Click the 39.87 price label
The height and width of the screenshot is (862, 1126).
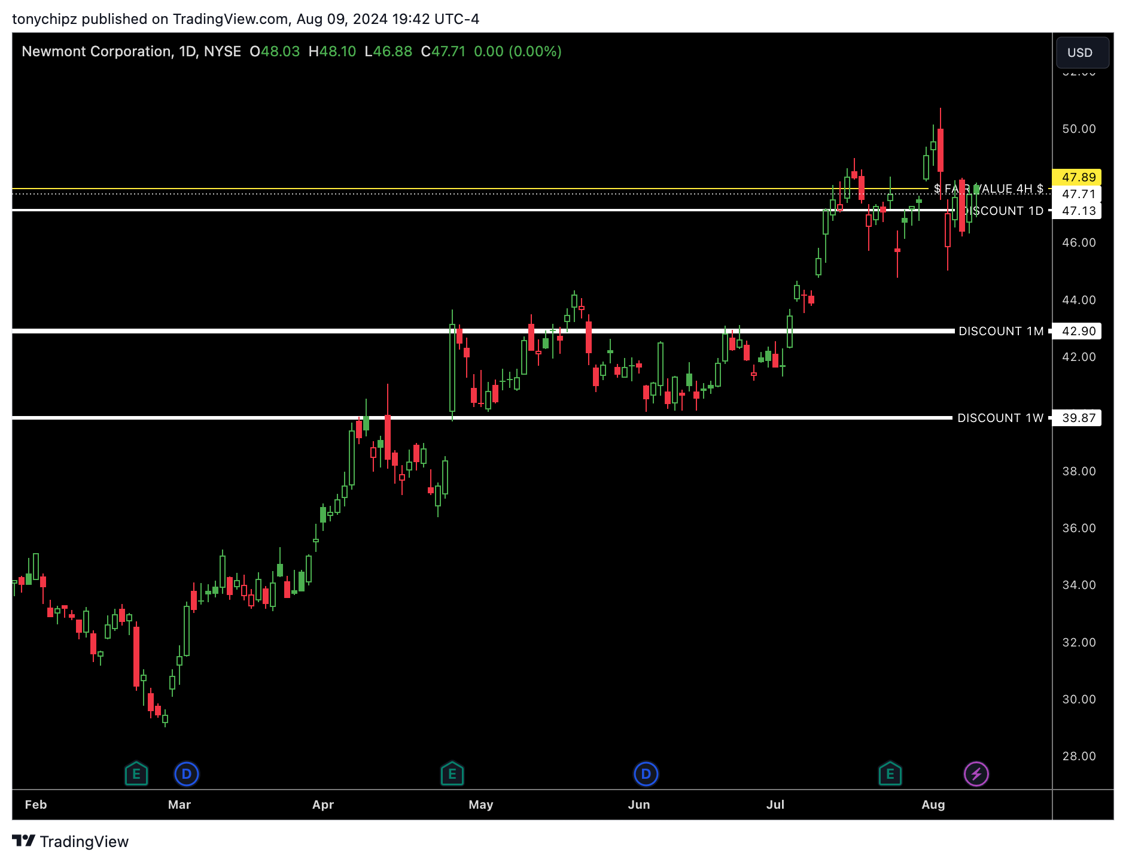coord(1078,418)
